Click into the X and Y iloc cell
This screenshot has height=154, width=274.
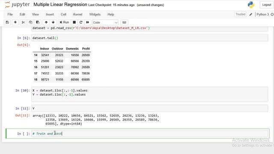point(149,94)
